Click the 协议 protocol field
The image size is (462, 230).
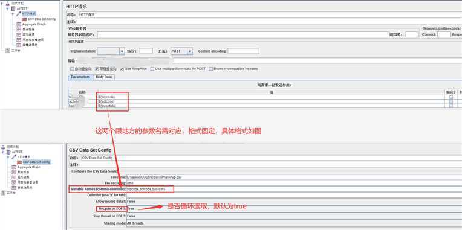[x=146, y=51]
